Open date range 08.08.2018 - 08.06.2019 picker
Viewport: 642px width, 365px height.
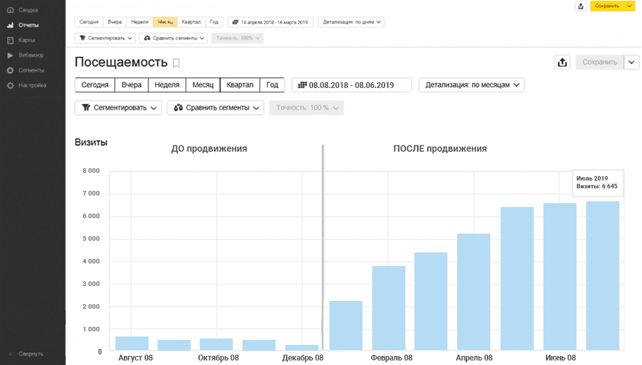point(351,85)
